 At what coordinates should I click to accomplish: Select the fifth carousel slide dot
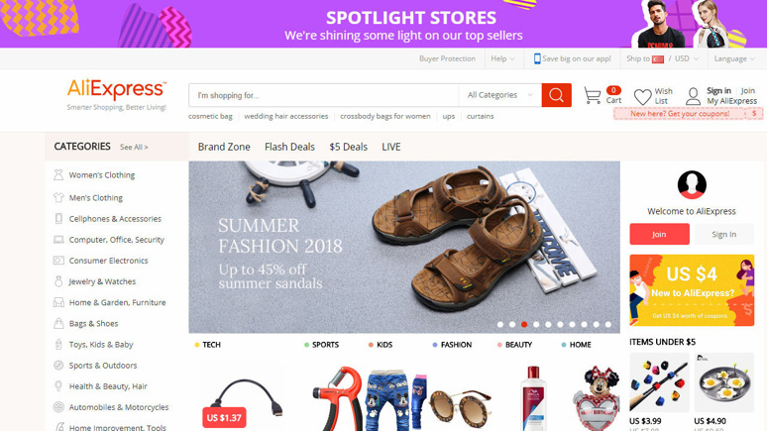coord(548,324)
